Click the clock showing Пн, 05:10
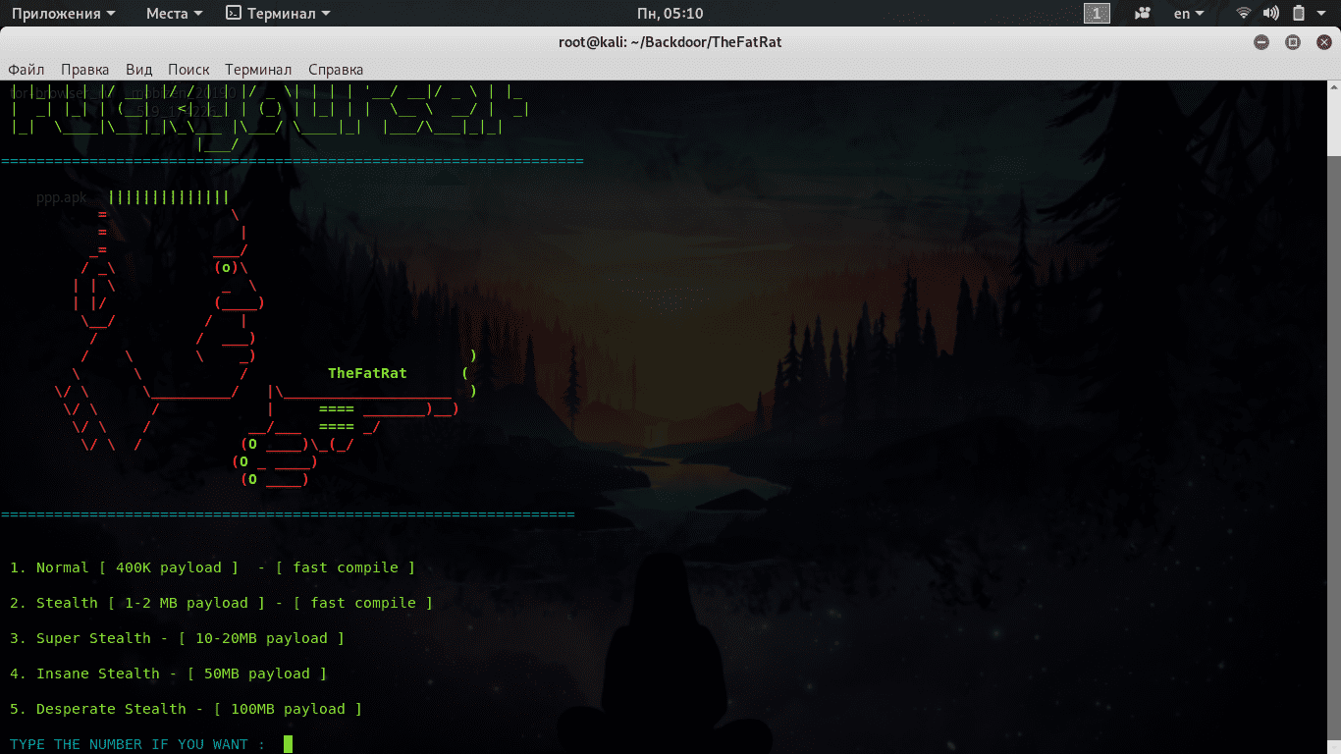Viewport: 1341px width, 754px height. (x=670, y=14)
